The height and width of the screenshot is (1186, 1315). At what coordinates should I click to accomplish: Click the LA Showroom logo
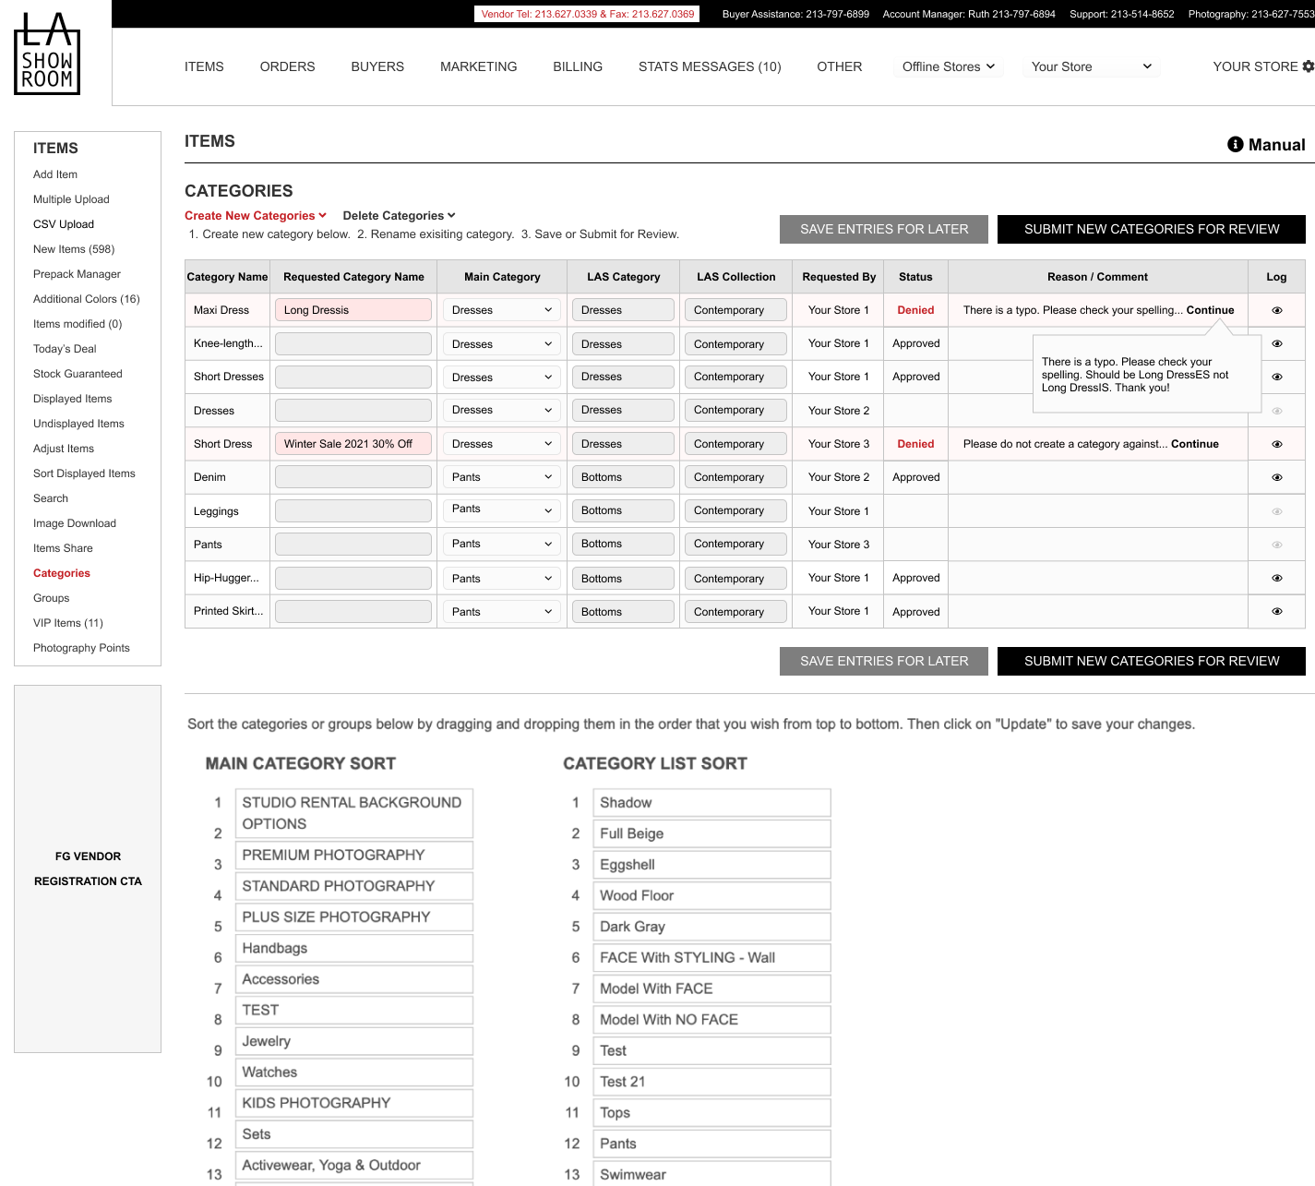[x=47, y=54]
